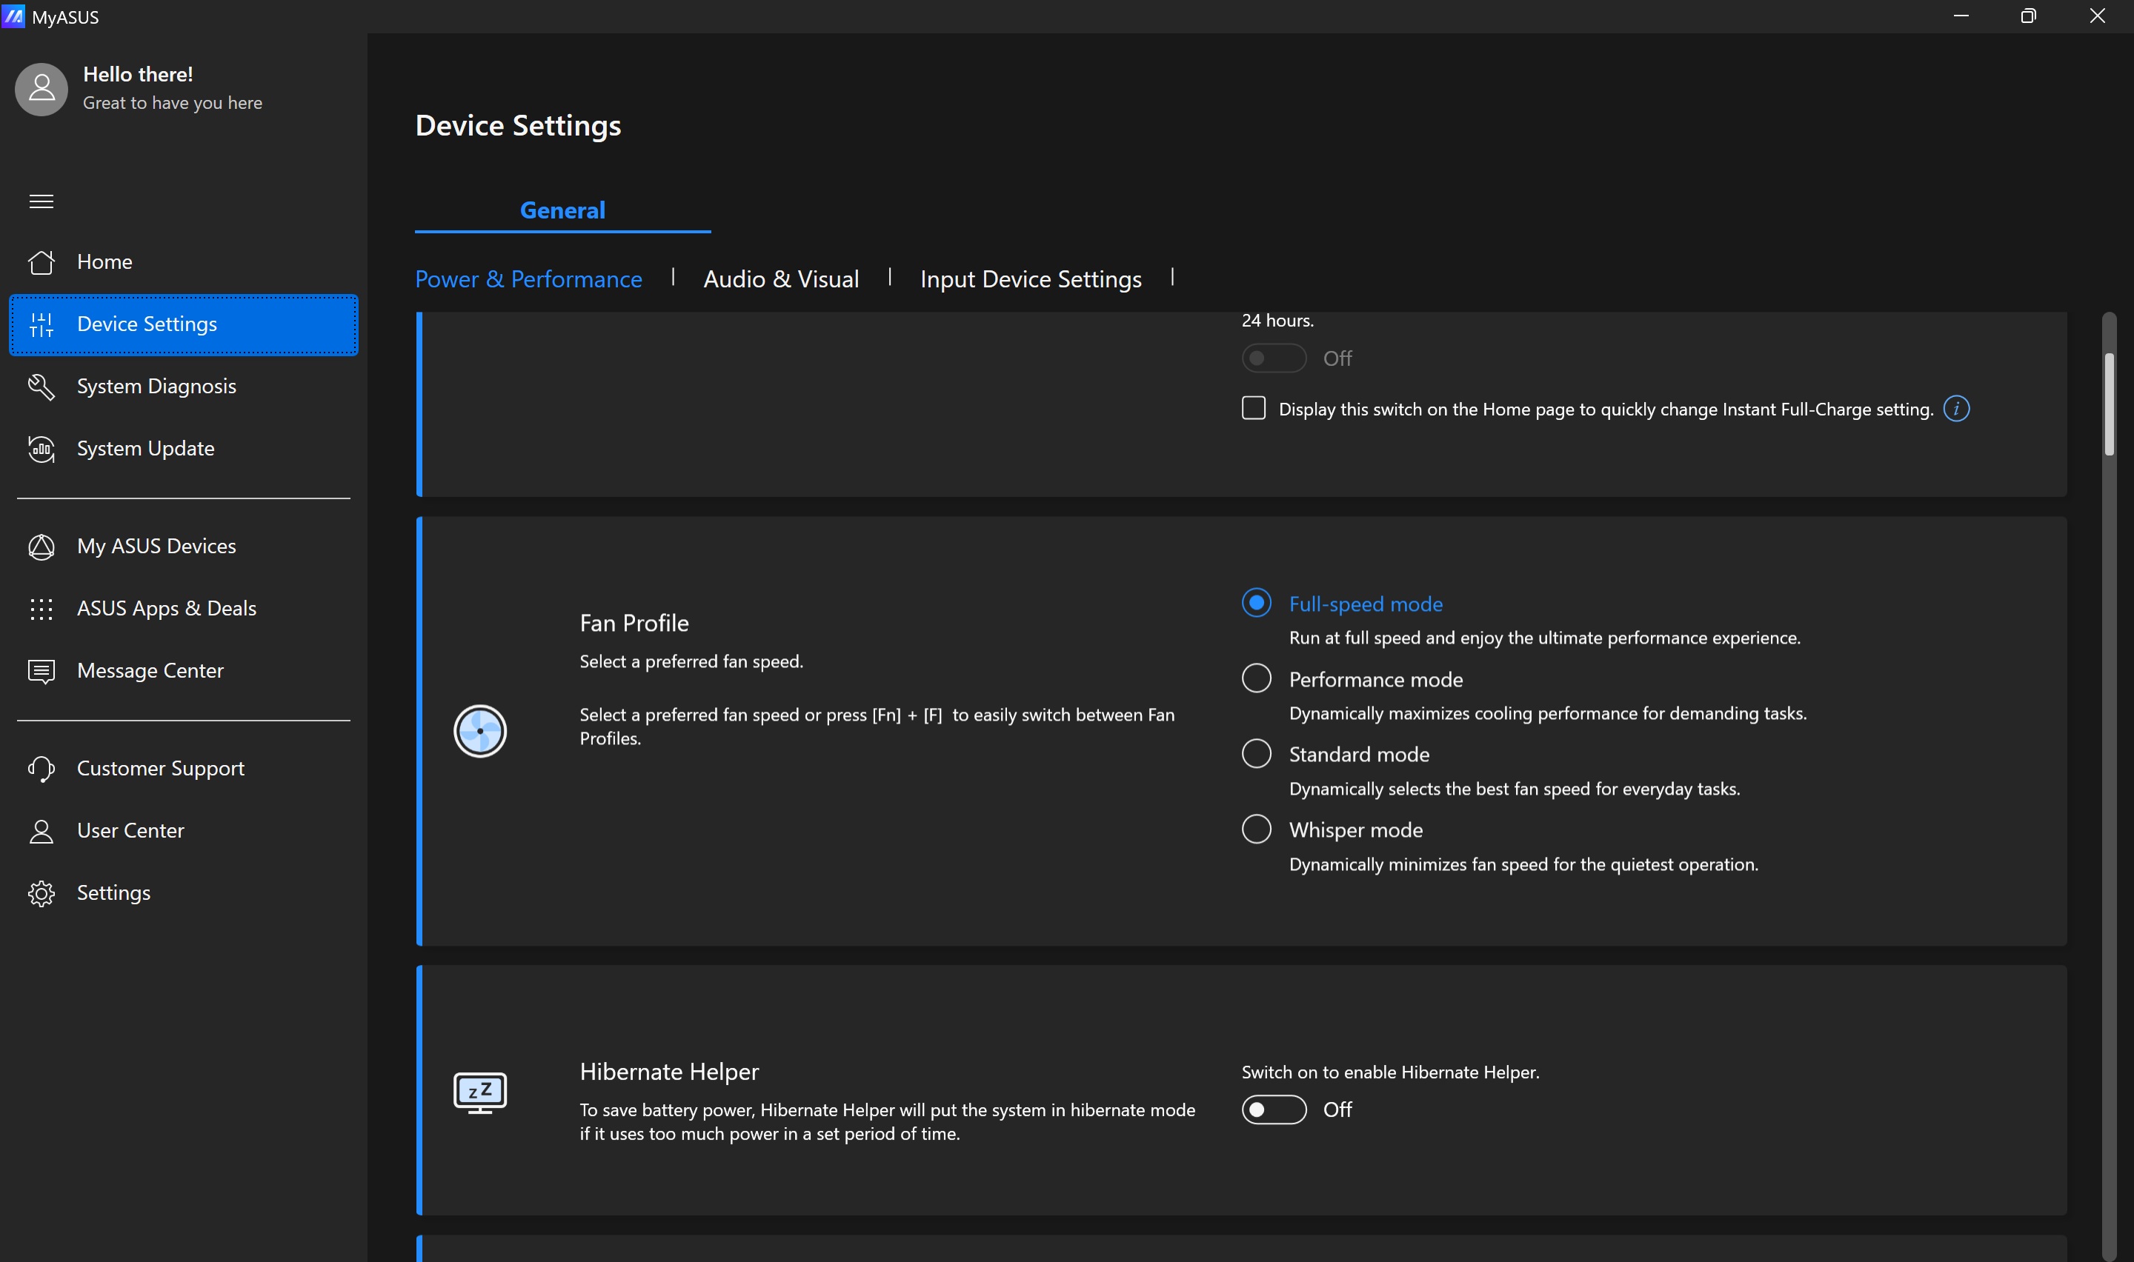Click the info icon beside Instant Full-Charge text

click(x=1955, y=409)
